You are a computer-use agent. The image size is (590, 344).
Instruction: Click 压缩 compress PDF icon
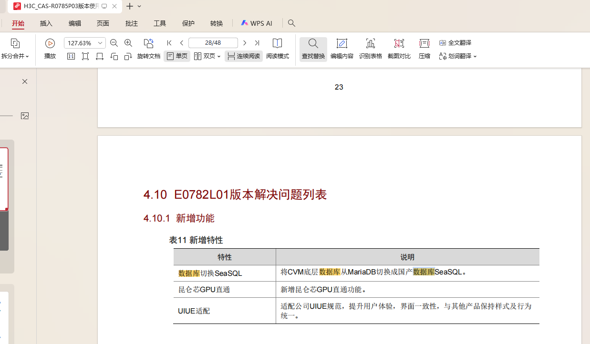click(424, 49)
